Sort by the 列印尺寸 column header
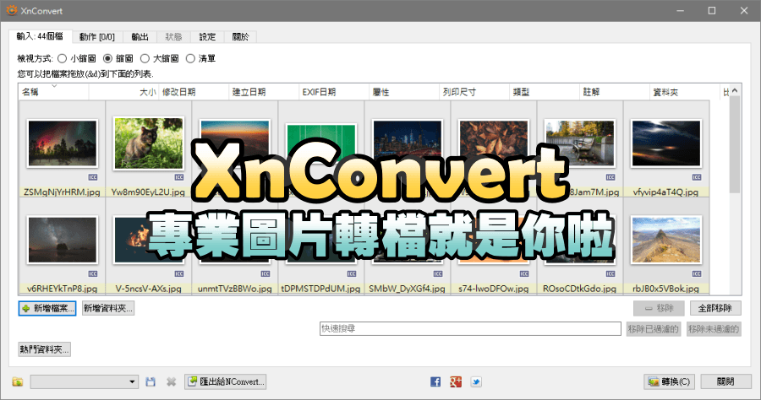This screenshot has width=761, height=400. [474, 92]
